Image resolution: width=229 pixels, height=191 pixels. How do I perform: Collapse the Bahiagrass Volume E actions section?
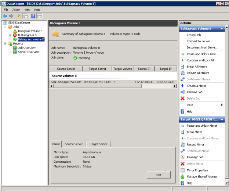[x=222, y=29]
